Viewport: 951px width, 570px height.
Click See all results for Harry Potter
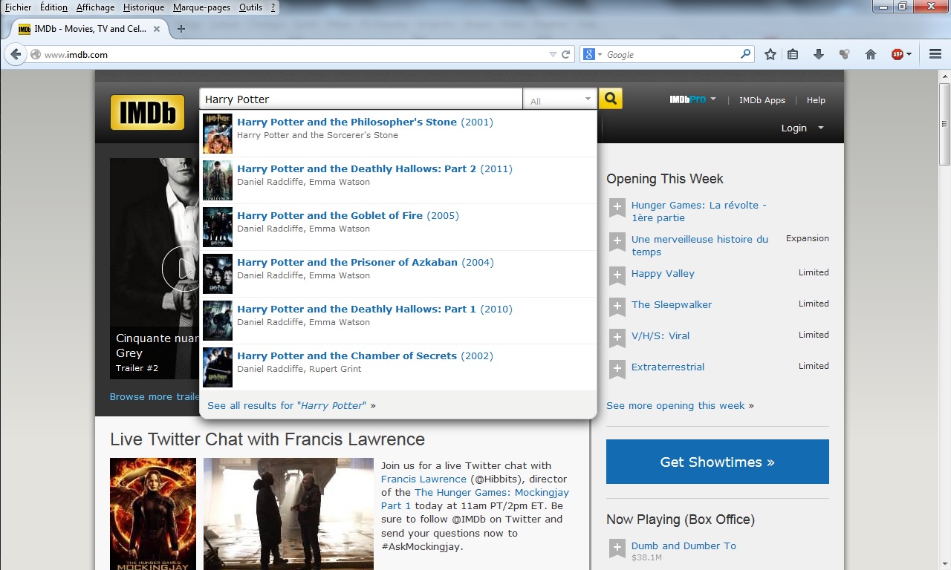coord(291,405)
